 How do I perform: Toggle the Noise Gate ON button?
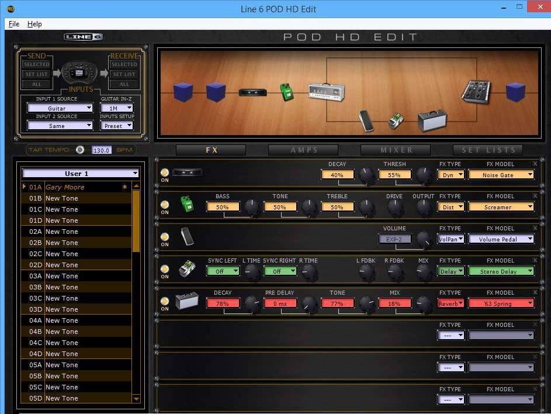165,172
